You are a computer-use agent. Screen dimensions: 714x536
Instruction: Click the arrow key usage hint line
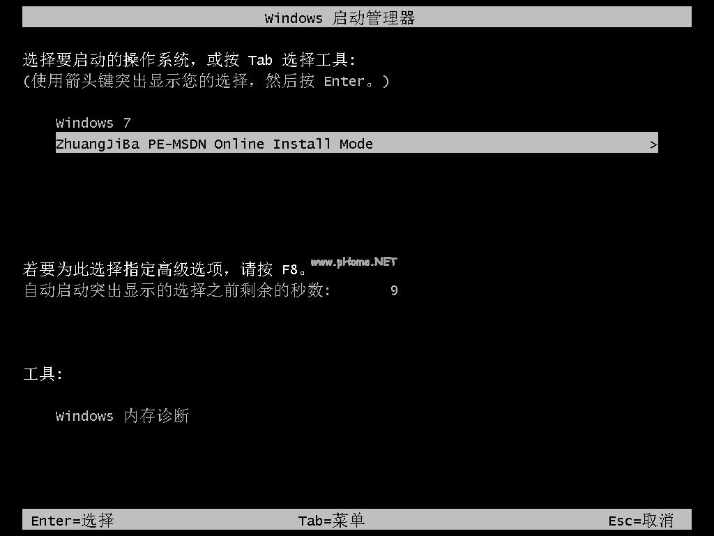pyautogui.click(x=206, y=81)
